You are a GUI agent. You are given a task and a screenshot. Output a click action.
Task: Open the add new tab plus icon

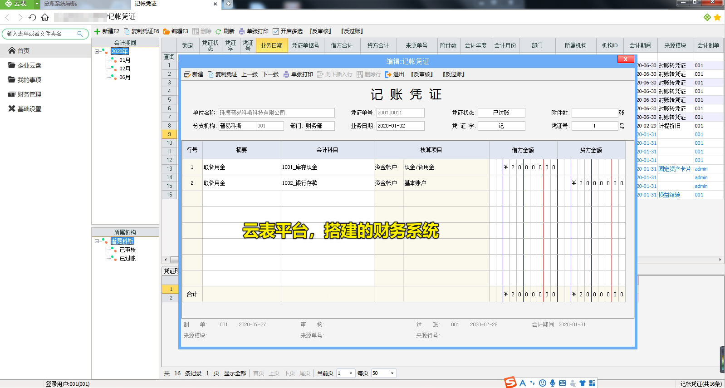coord(229,4)
